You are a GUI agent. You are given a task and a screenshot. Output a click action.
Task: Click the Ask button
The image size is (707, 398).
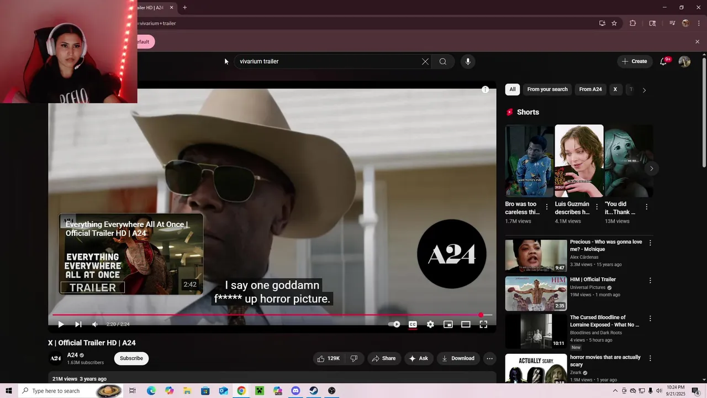418,358
